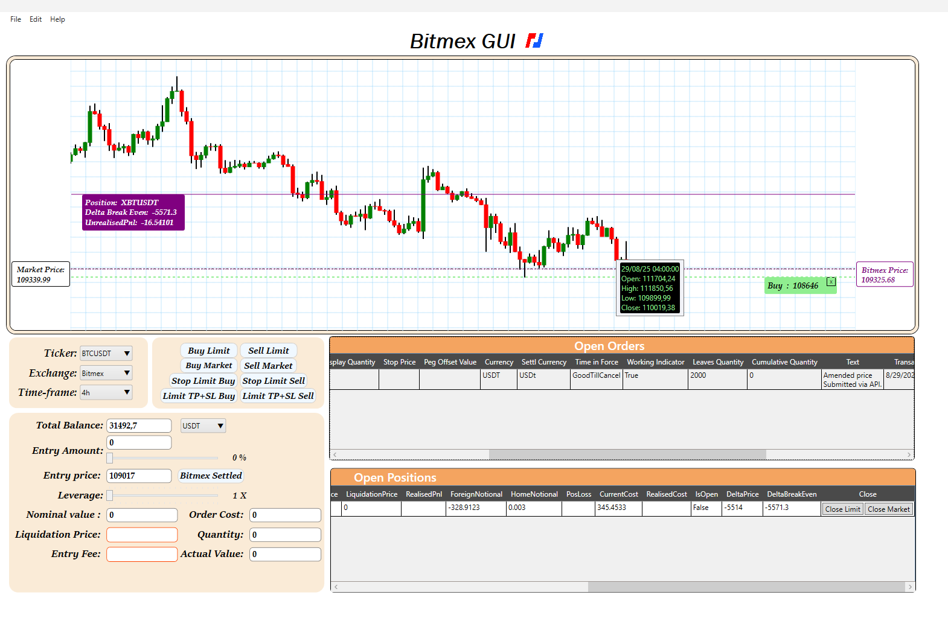Image resolution: width=948 pixels, height=618 pixels.
Task: Click the Stop Price column header
Action: (399, 362)
